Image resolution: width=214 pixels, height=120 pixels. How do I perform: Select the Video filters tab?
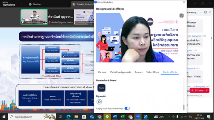click(152, 72)
